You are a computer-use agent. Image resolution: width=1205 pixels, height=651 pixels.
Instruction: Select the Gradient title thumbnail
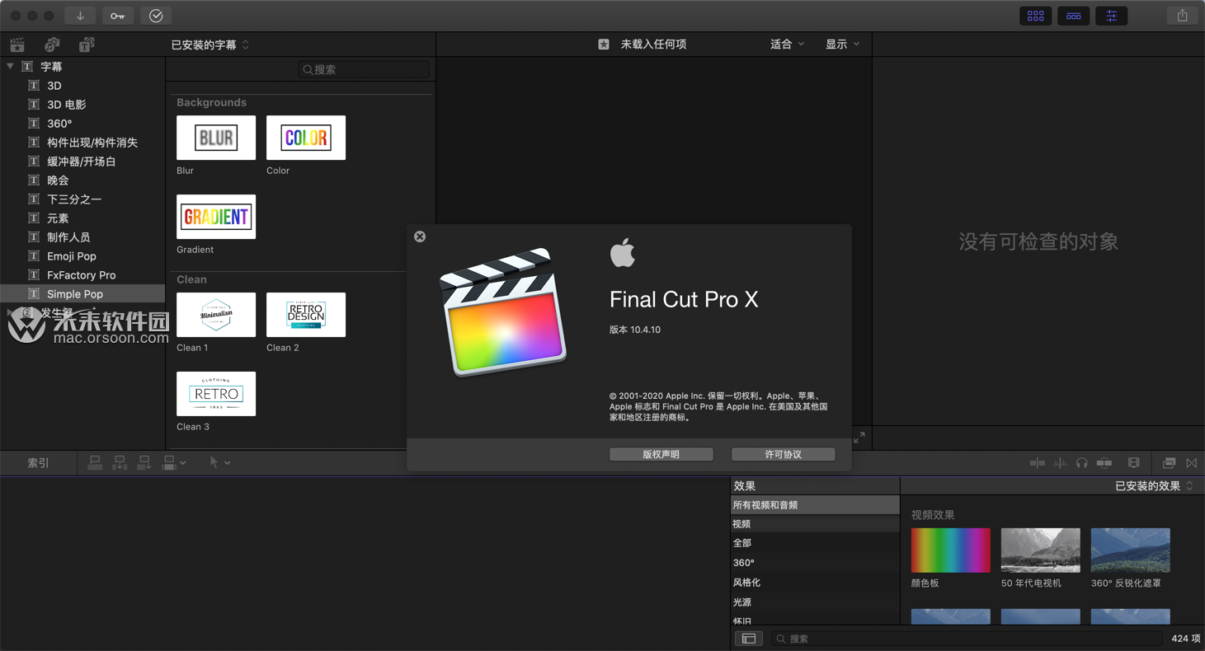coord(216,217)
